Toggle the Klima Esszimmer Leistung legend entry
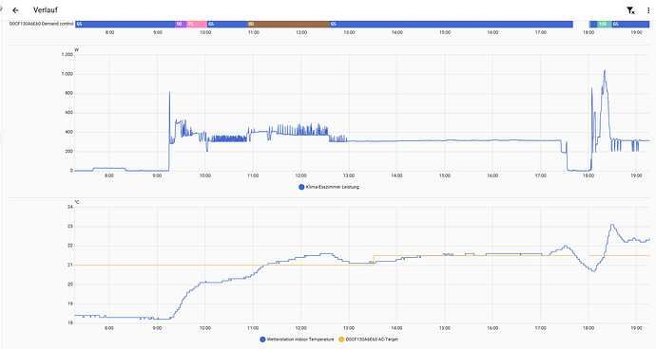Screen dimensions: 656x349 point(329,187)
